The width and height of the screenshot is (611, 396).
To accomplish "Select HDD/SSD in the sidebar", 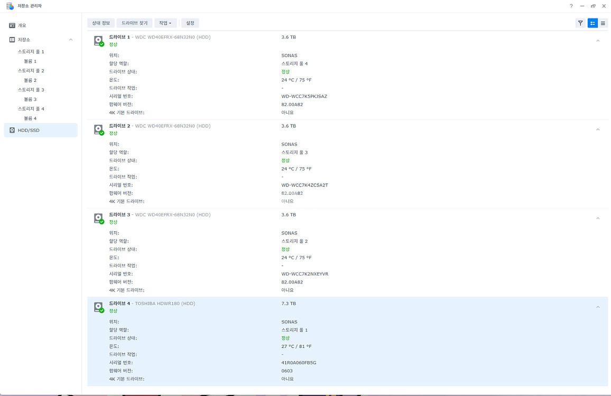I will point(29,130).
